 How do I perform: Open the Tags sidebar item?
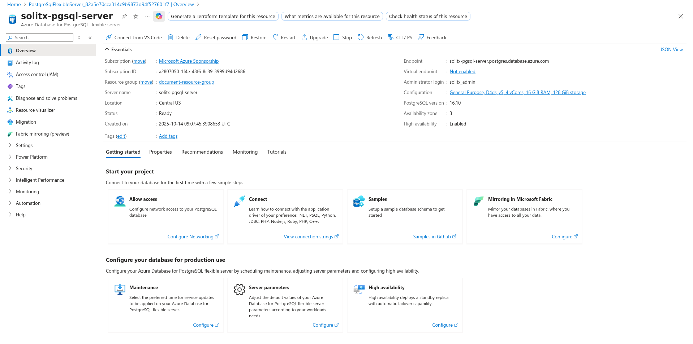[48, 86]
